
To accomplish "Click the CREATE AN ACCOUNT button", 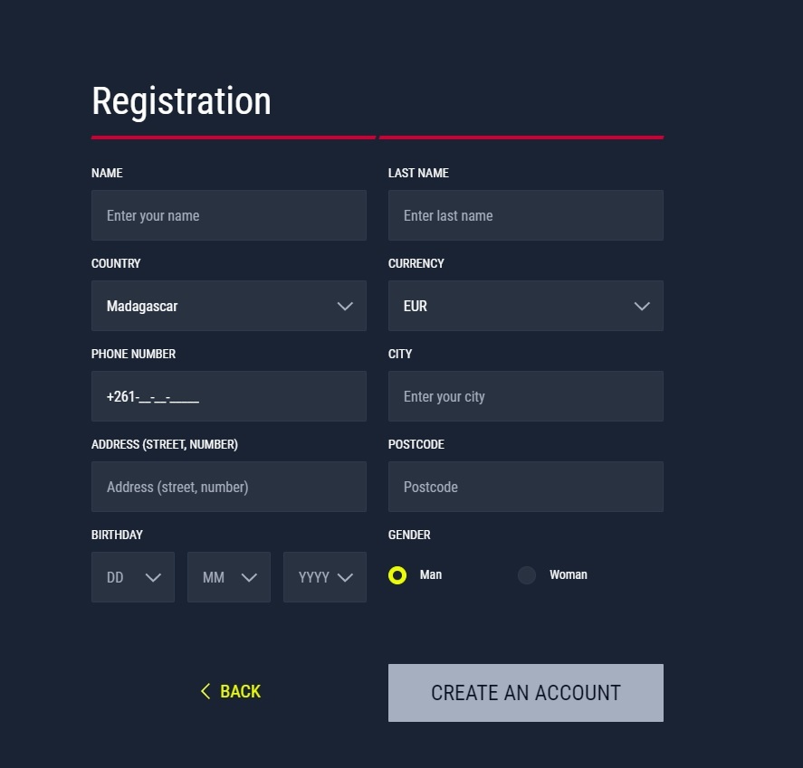I will point(525,692).
